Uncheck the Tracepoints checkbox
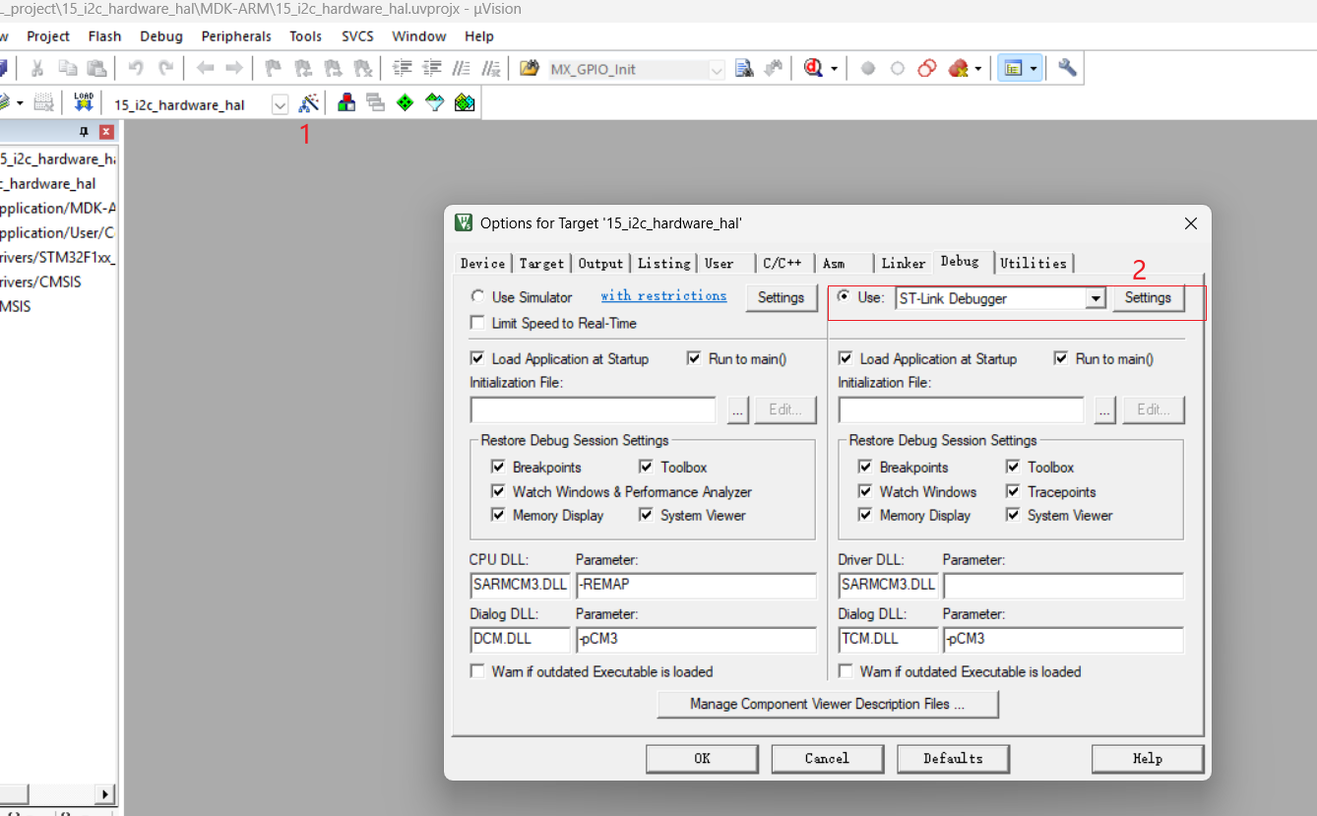 (x=1013, y=491)
